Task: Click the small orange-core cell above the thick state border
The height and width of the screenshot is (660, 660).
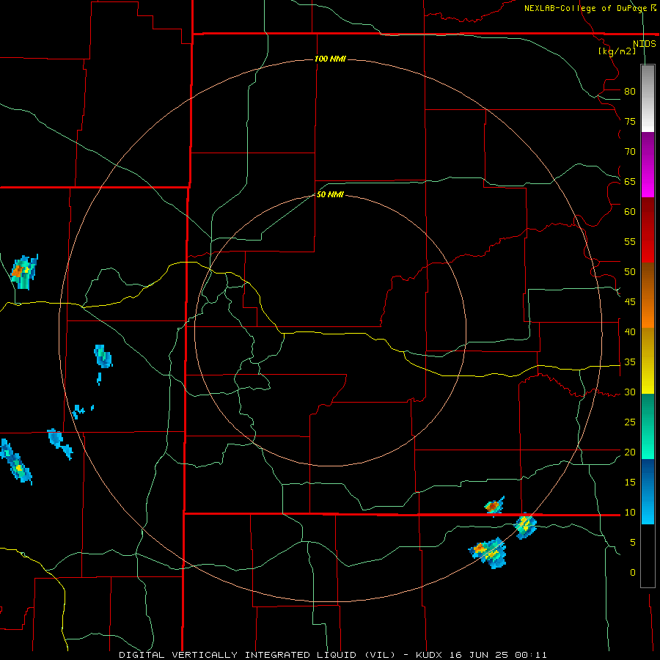Action: [x=494, y=505]
